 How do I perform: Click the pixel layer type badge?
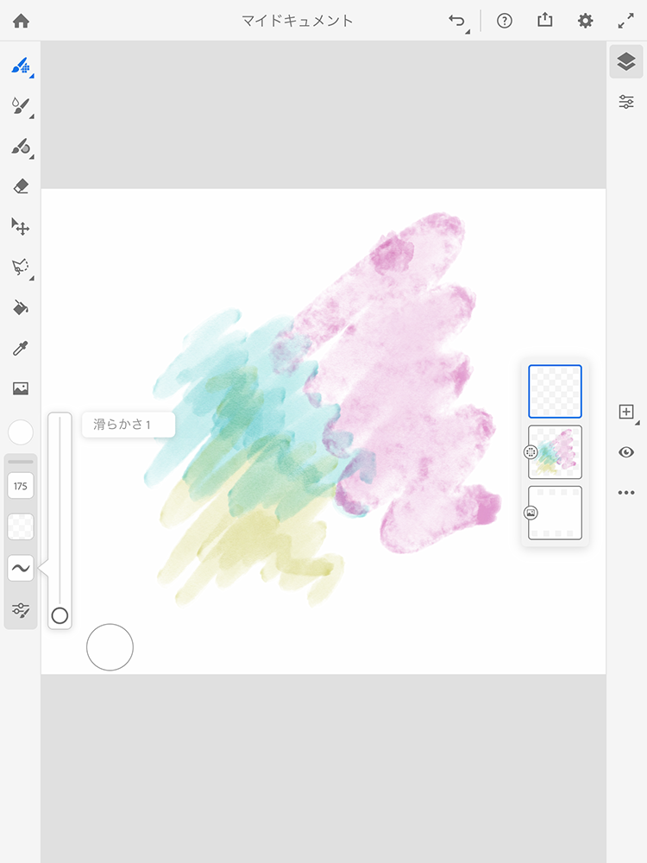(x=531, y=452)
